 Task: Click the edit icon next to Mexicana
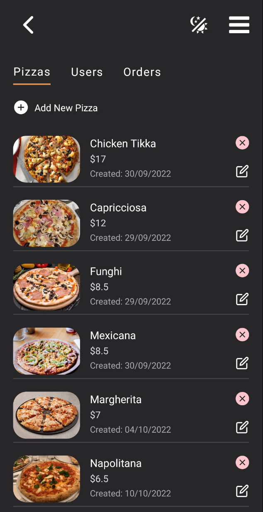pyautogui.click(x=242, y=363)
